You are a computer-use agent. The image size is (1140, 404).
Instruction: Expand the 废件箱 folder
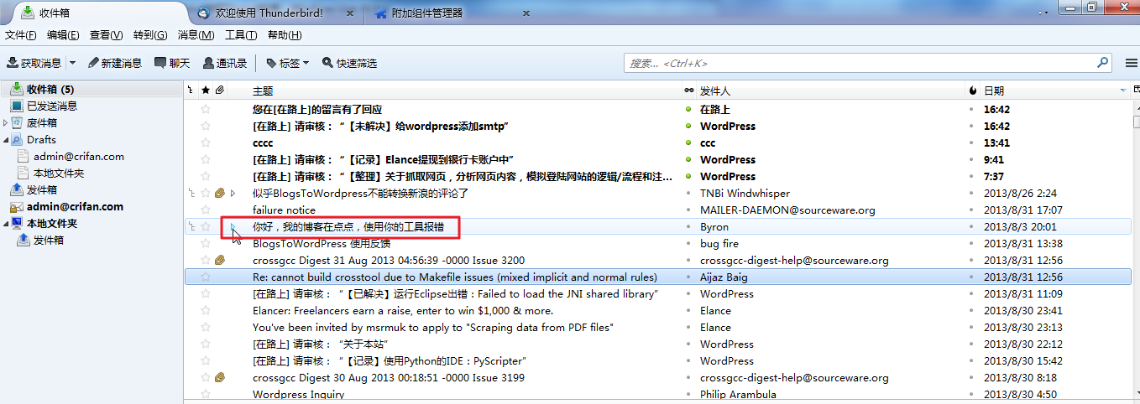[5, 123]
